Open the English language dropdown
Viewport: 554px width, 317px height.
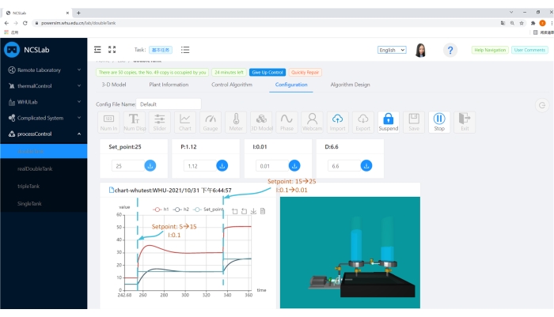pos(392,50)
